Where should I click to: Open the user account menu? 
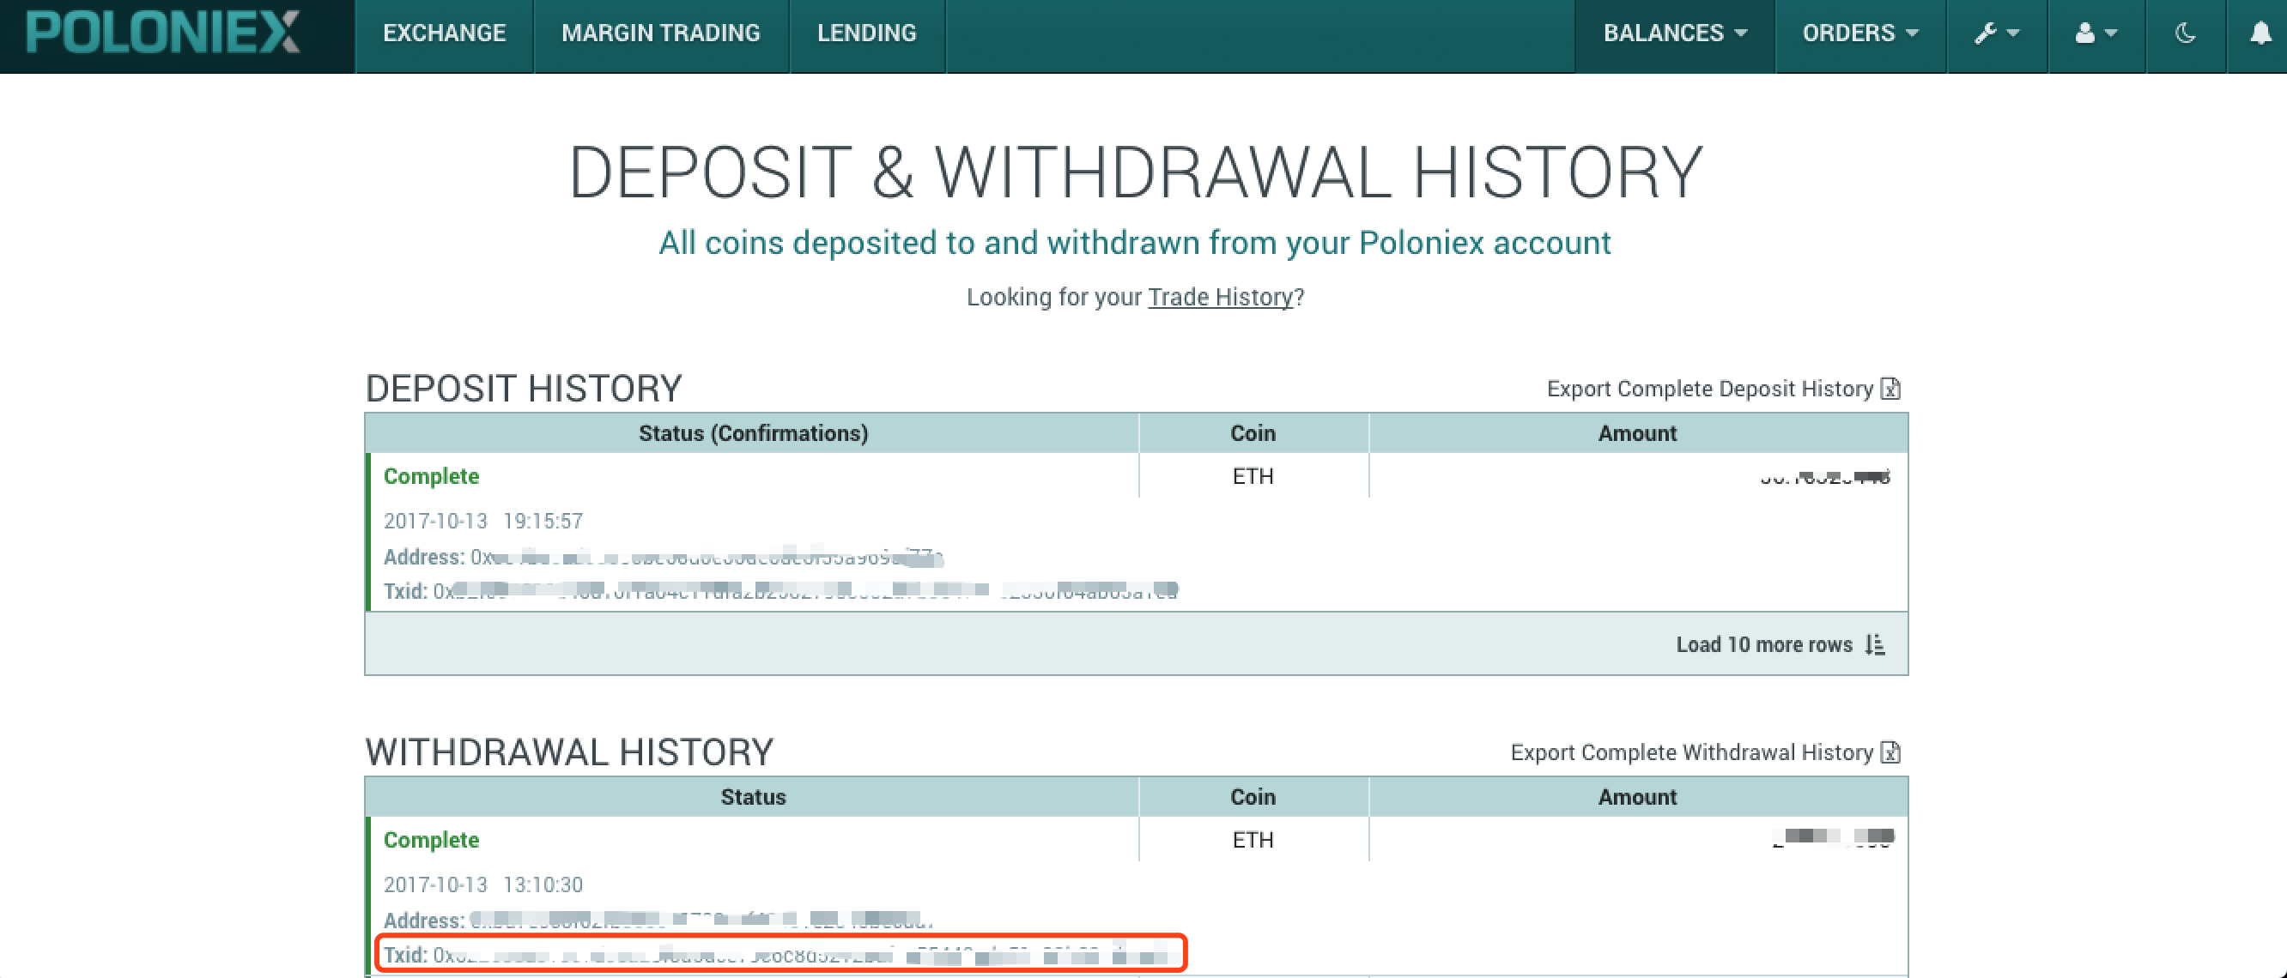2096,33
